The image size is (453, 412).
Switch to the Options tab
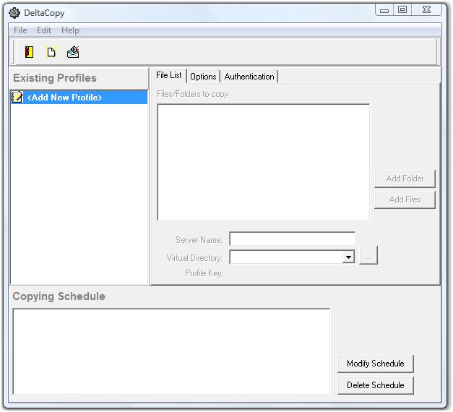[203, 77]
